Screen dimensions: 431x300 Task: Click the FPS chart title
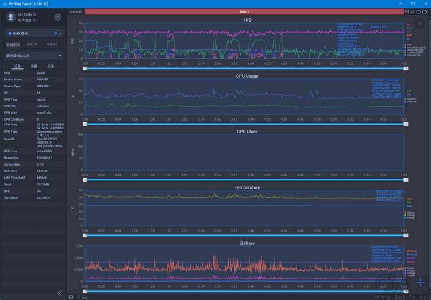247,20
